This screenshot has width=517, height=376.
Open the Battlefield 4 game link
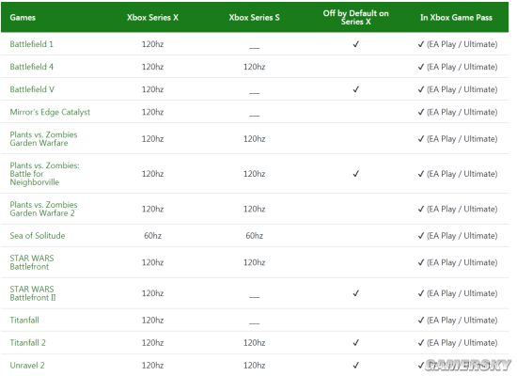31,67
